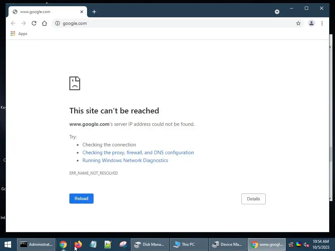Open proxy, firewall, and DNS configuration link
This screenshot has height=251, width=335.
pos(138,153)
